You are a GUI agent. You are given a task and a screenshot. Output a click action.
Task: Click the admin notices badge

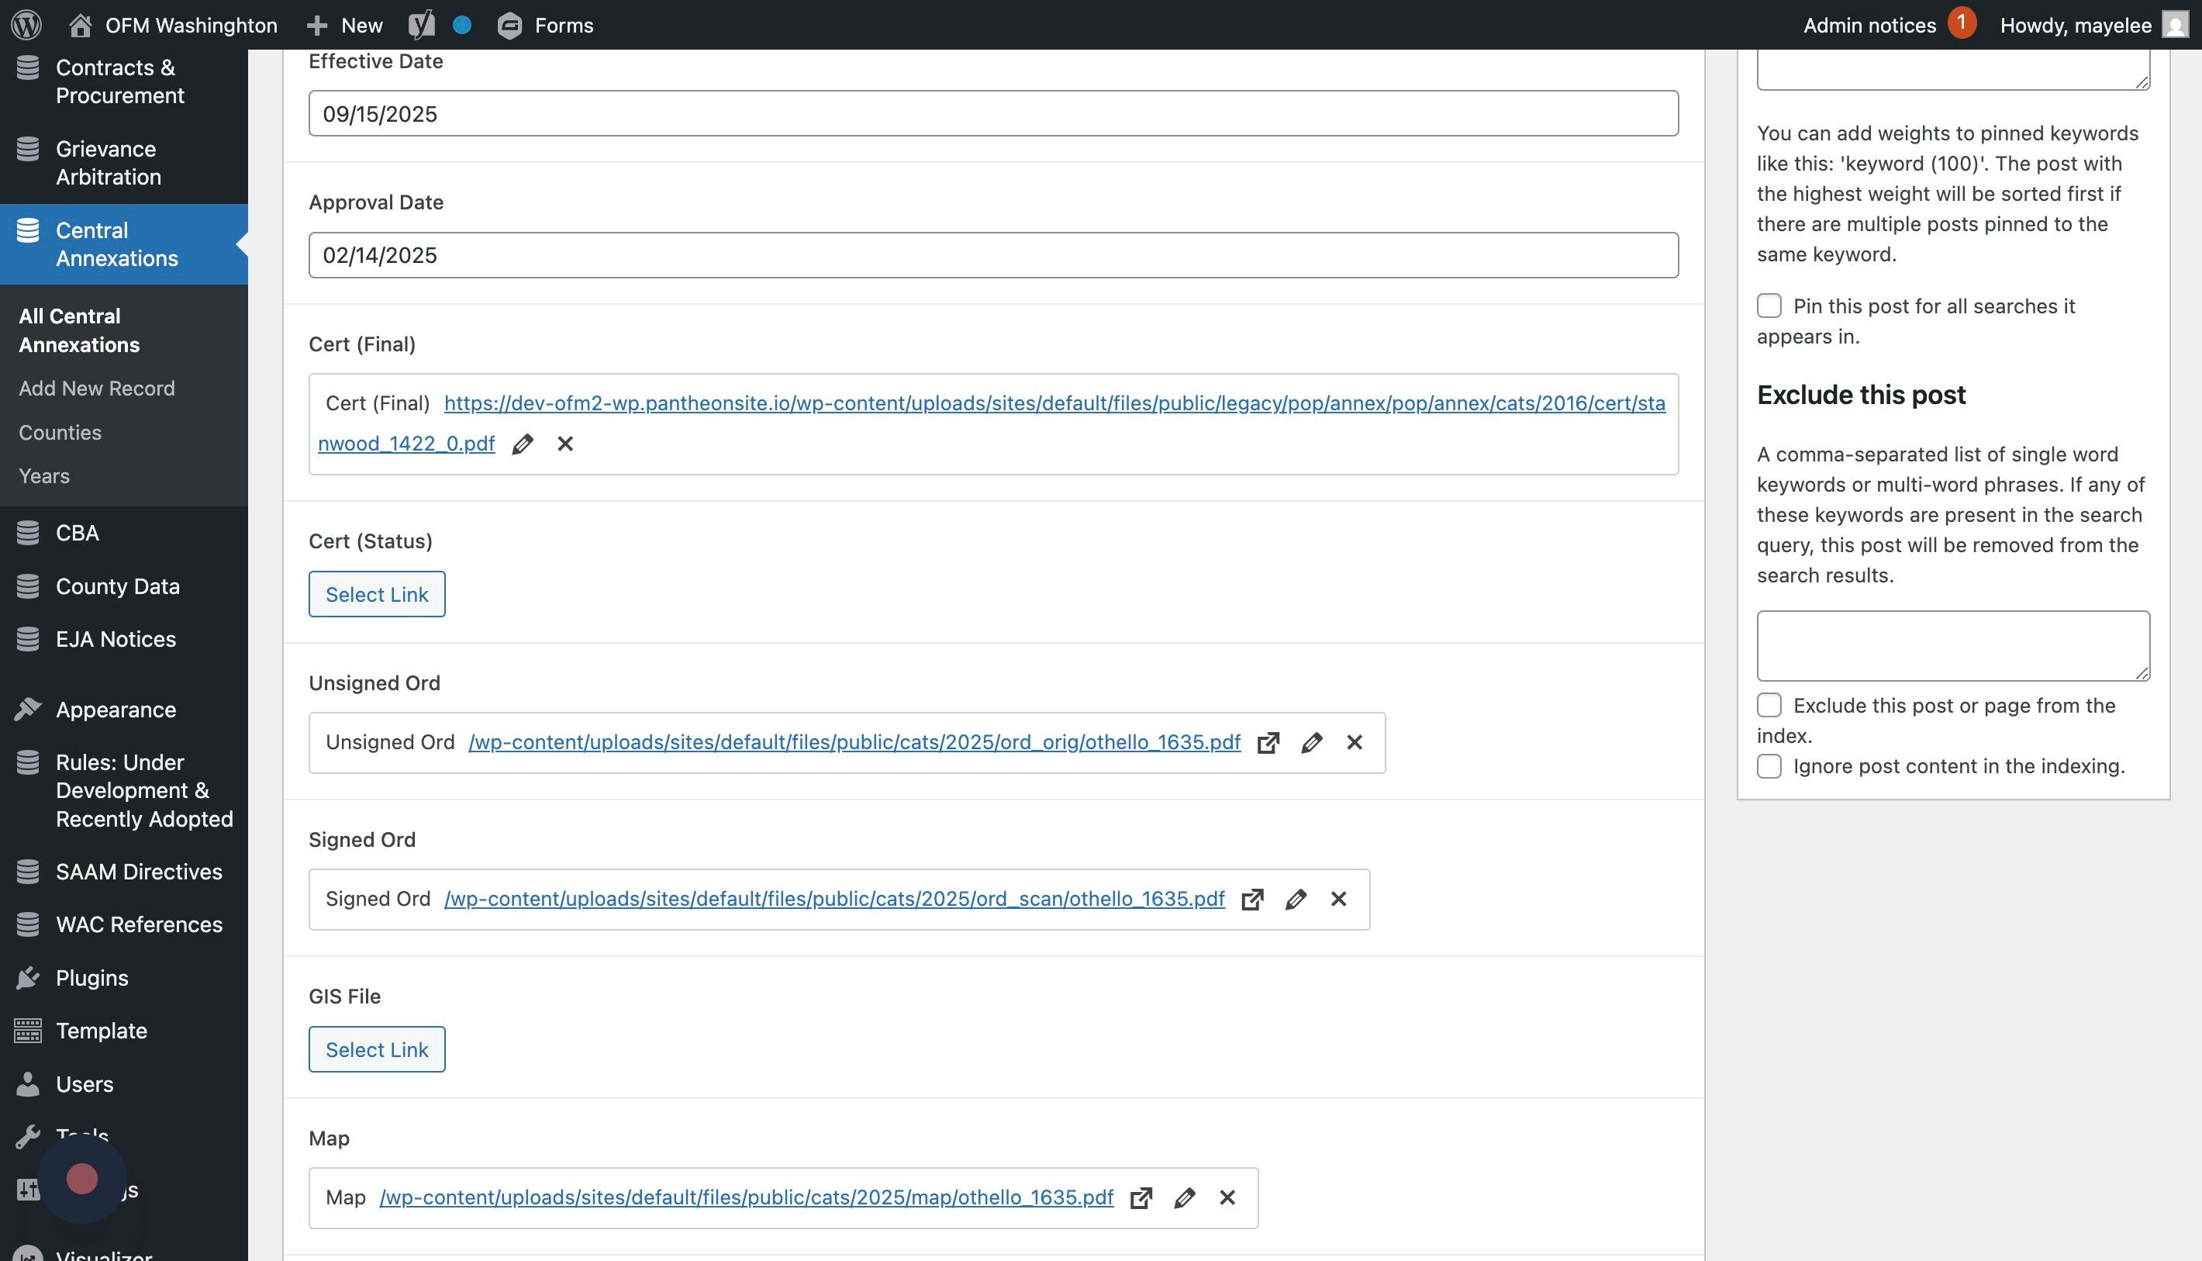coord(1962,22)
